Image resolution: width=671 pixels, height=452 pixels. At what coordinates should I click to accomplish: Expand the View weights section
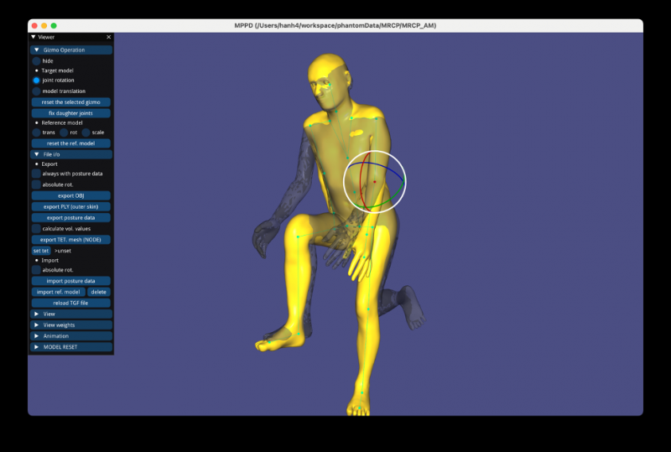coord(37,325)
